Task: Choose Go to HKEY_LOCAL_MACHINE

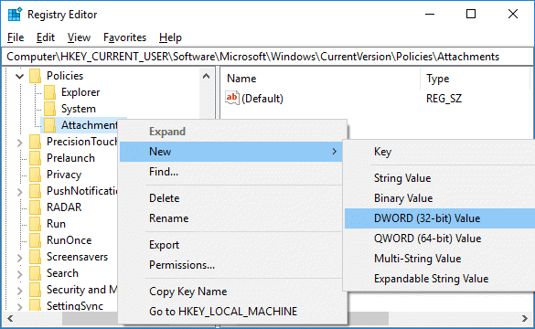Action: (231, 312)
